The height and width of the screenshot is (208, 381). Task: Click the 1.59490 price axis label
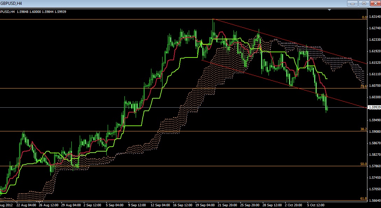[x=374, y=120]
